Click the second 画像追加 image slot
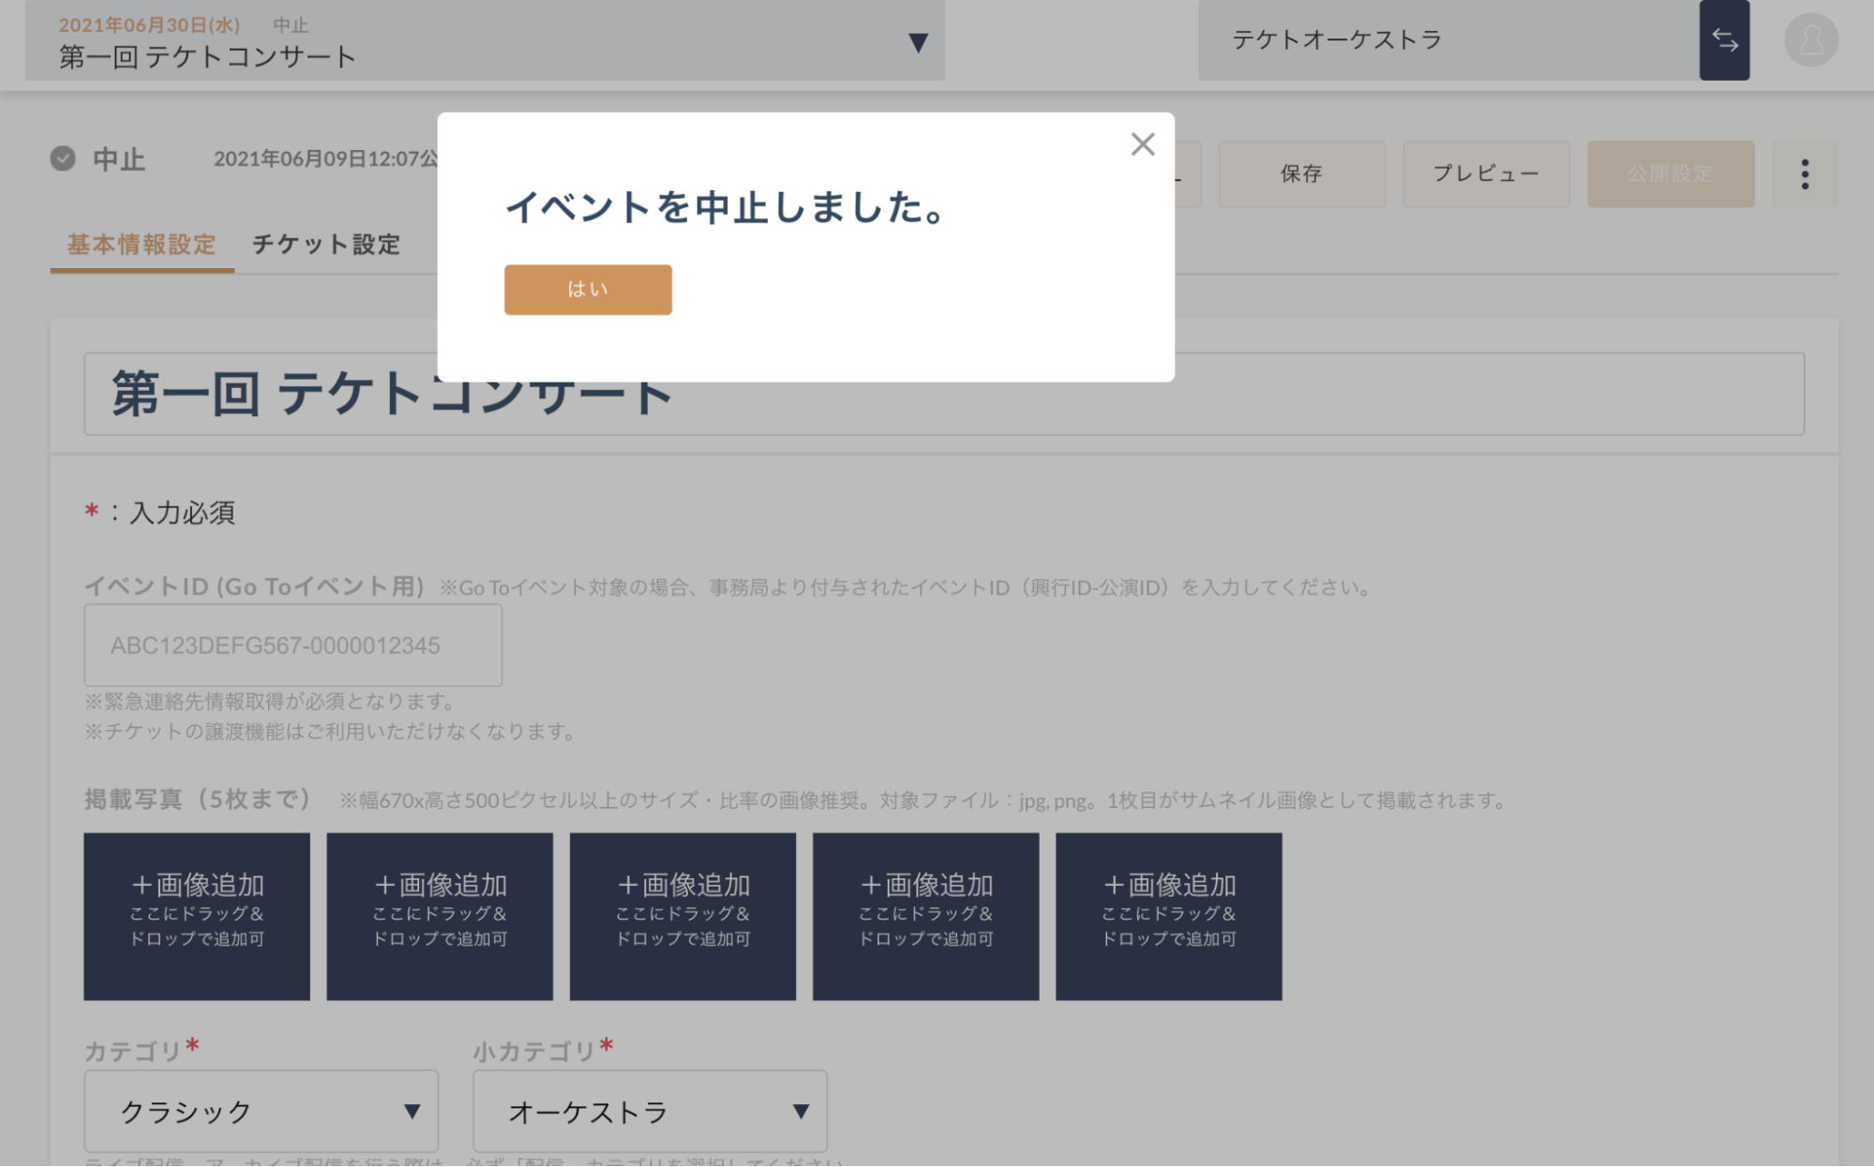1874x1167 pixels. tap(440, 917)
